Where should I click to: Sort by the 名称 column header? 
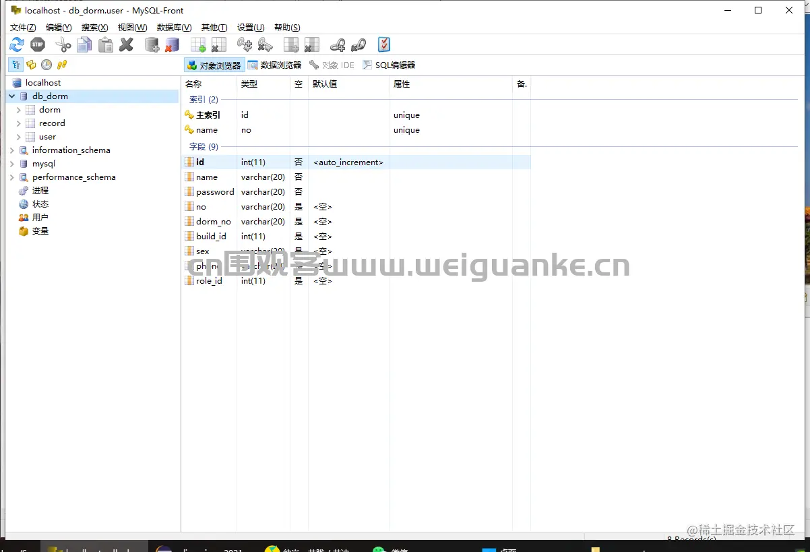coord(210,84)
